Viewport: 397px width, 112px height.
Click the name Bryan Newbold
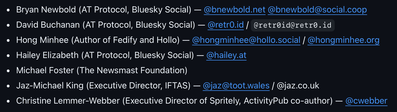point(46,10)
